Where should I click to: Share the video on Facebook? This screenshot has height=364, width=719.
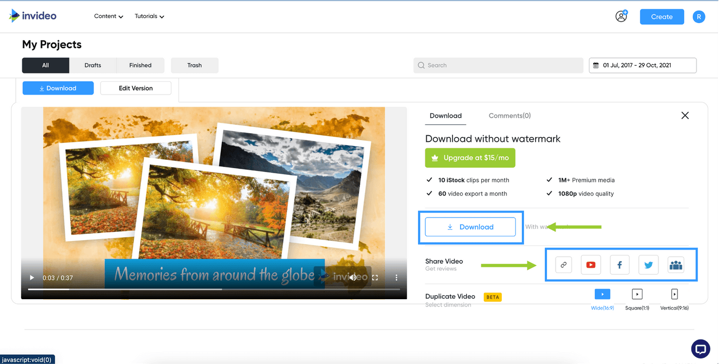(x=619, y=264)
